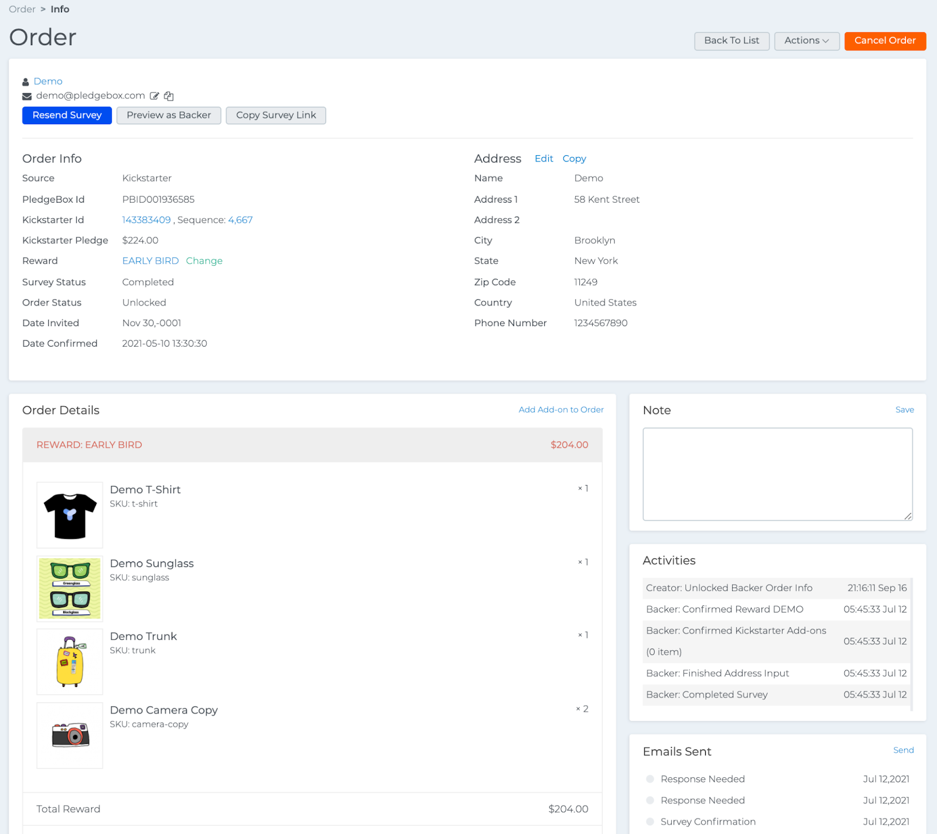Click the Total Reward amount $204.00
The height and width of the screenshot is (834, 937).
pyautogui.click(x=568, y=809)
